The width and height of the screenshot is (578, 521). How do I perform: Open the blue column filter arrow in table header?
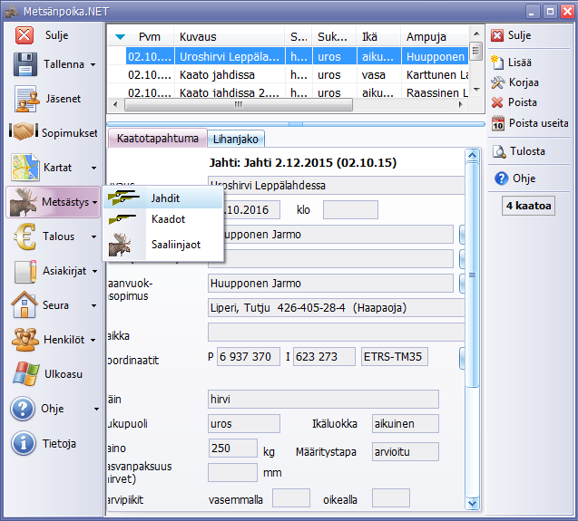[x=121, y=37]
